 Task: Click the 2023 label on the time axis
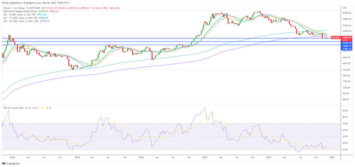(x=332, y=157)
